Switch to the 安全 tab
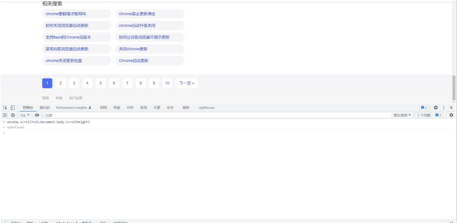The width and height of the screenshot is (457, 223). coord(170,108)
